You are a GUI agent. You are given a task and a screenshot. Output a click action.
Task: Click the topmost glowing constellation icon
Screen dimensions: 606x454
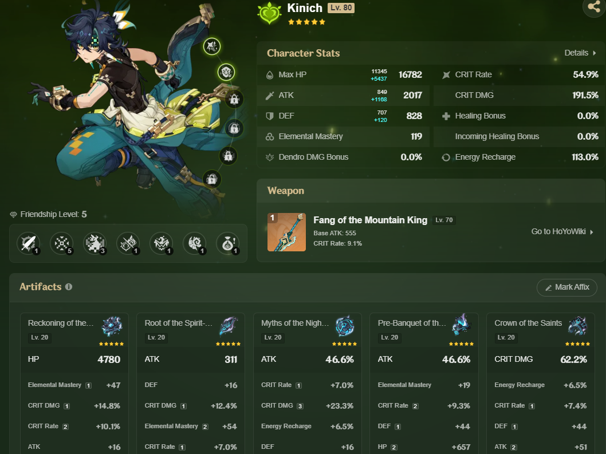(x=212, y=47)
